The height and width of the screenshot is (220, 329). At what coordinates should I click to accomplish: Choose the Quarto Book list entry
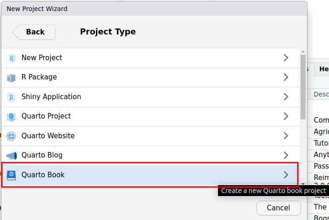43,175
